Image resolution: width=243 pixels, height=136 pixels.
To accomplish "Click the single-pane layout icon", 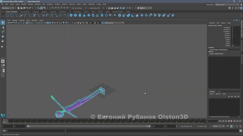I will (x=3, y=61).
